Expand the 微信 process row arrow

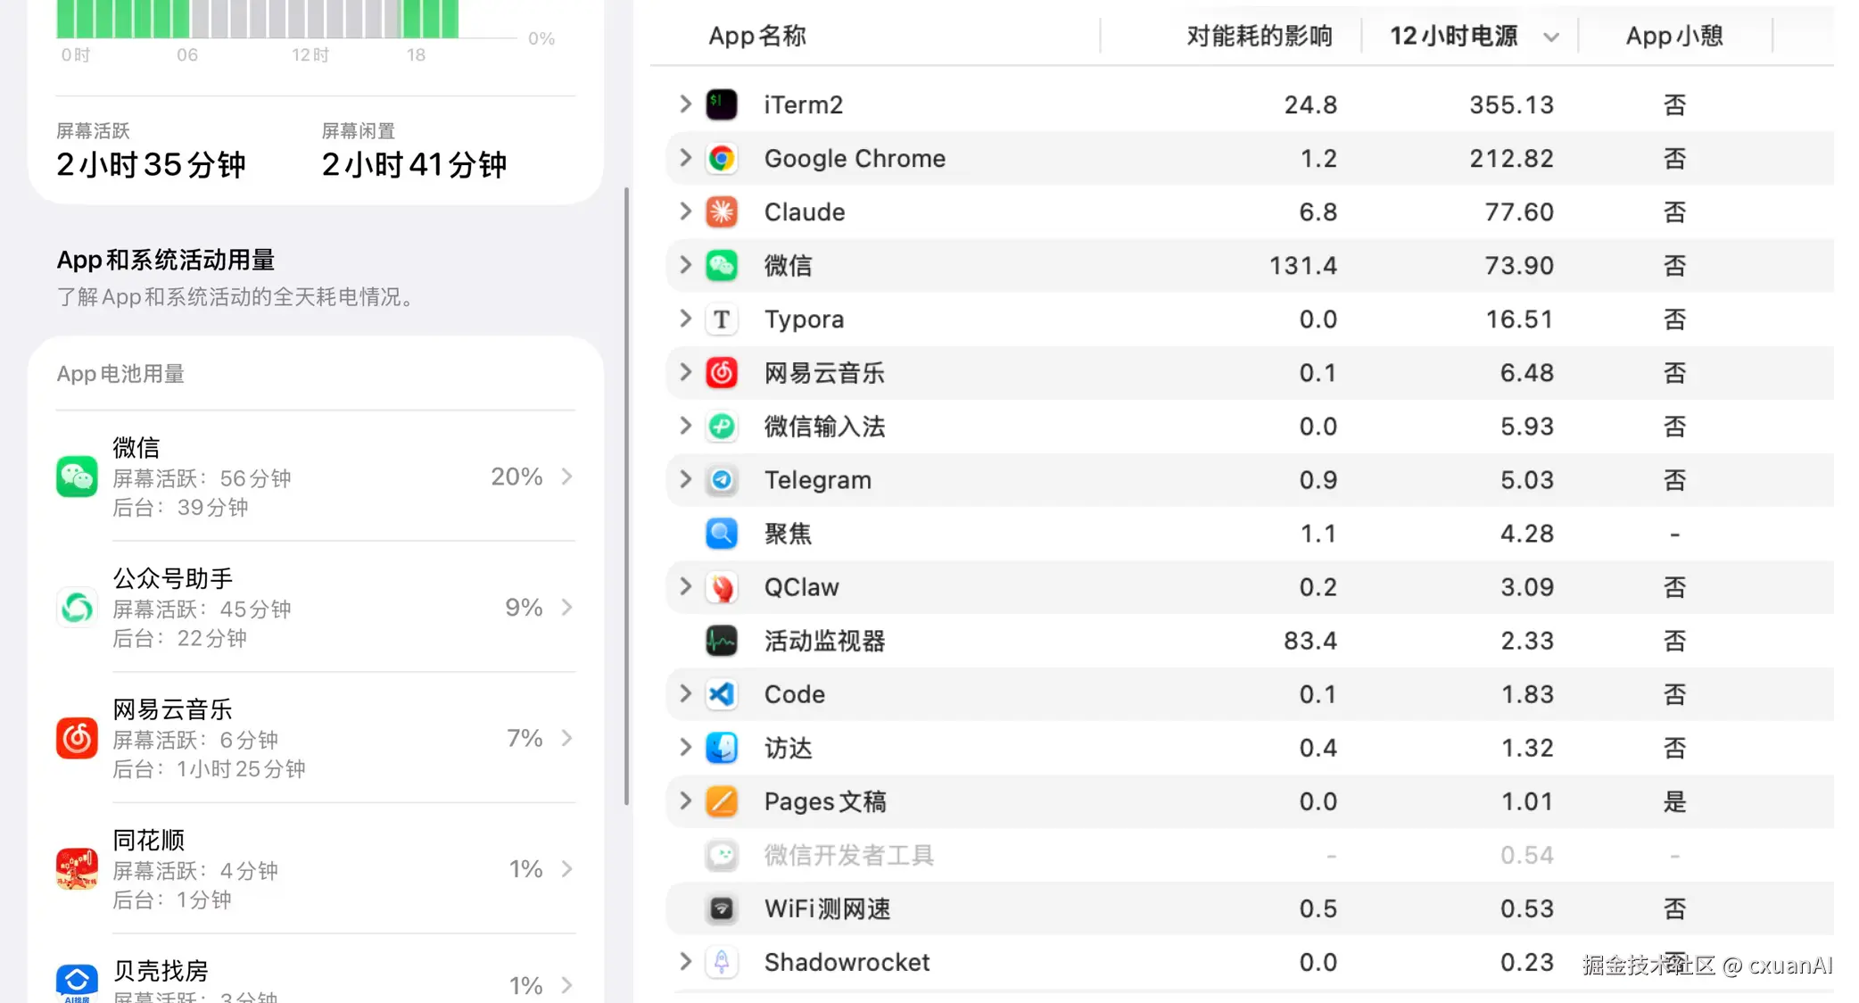pos(685,265)
